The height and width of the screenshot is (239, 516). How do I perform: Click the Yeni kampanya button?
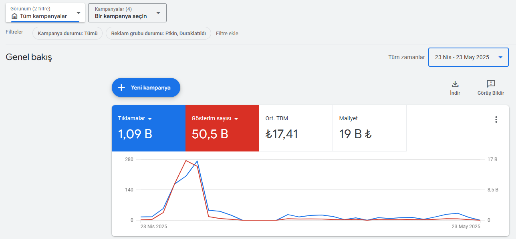[x=146, y=88]
